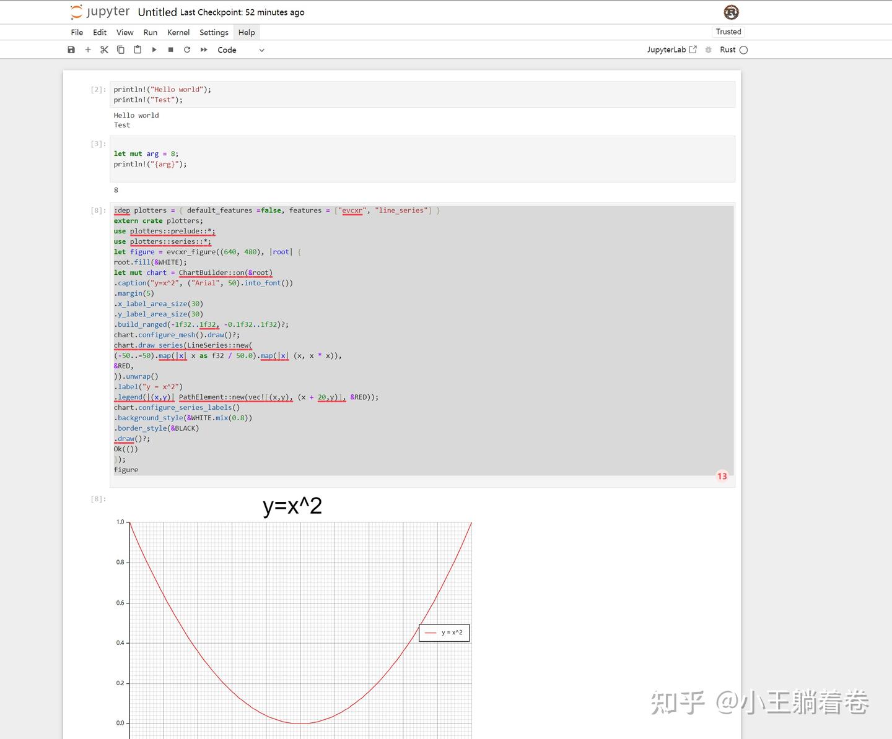Rename the Untitled notebook title
The height and width of the screenshot is (739, 892).
pyautogui.click(x=157, y=12)
